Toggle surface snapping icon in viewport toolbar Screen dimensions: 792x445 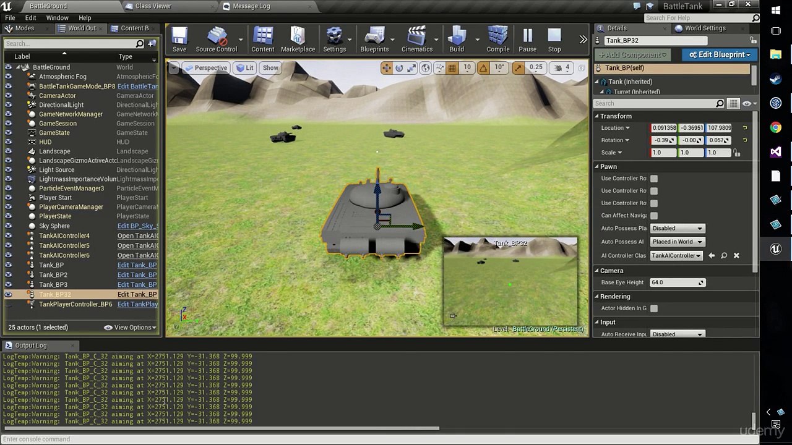(x=439, y=67)
